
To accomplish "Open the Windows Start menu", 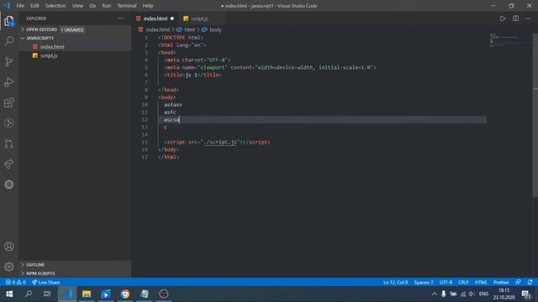I will click(x=9, y=294).
